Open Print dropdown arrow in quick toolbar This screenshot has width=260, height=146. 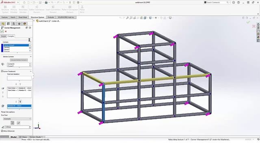point(49,2)
